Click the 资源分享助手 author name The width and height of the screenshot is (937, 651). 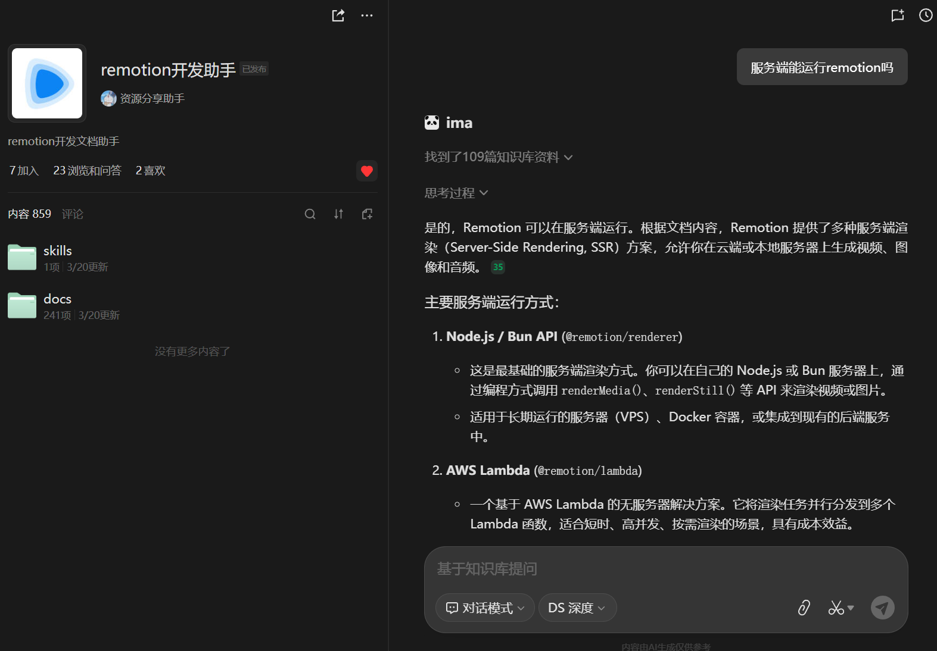(152, 99)
